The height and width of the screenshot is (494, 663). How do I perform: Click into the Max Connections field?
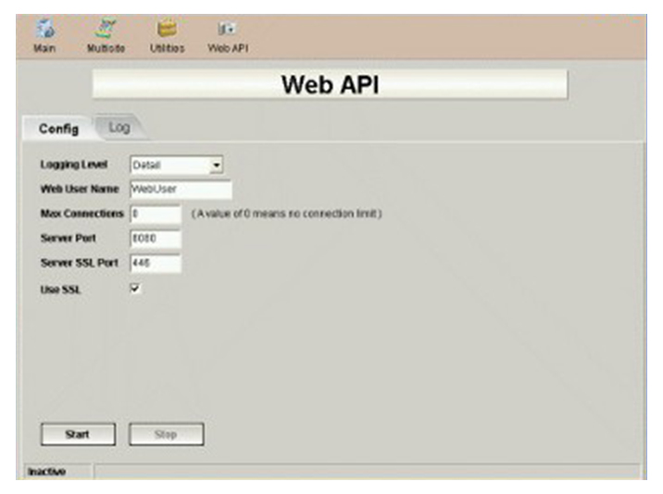coord(155,214)
